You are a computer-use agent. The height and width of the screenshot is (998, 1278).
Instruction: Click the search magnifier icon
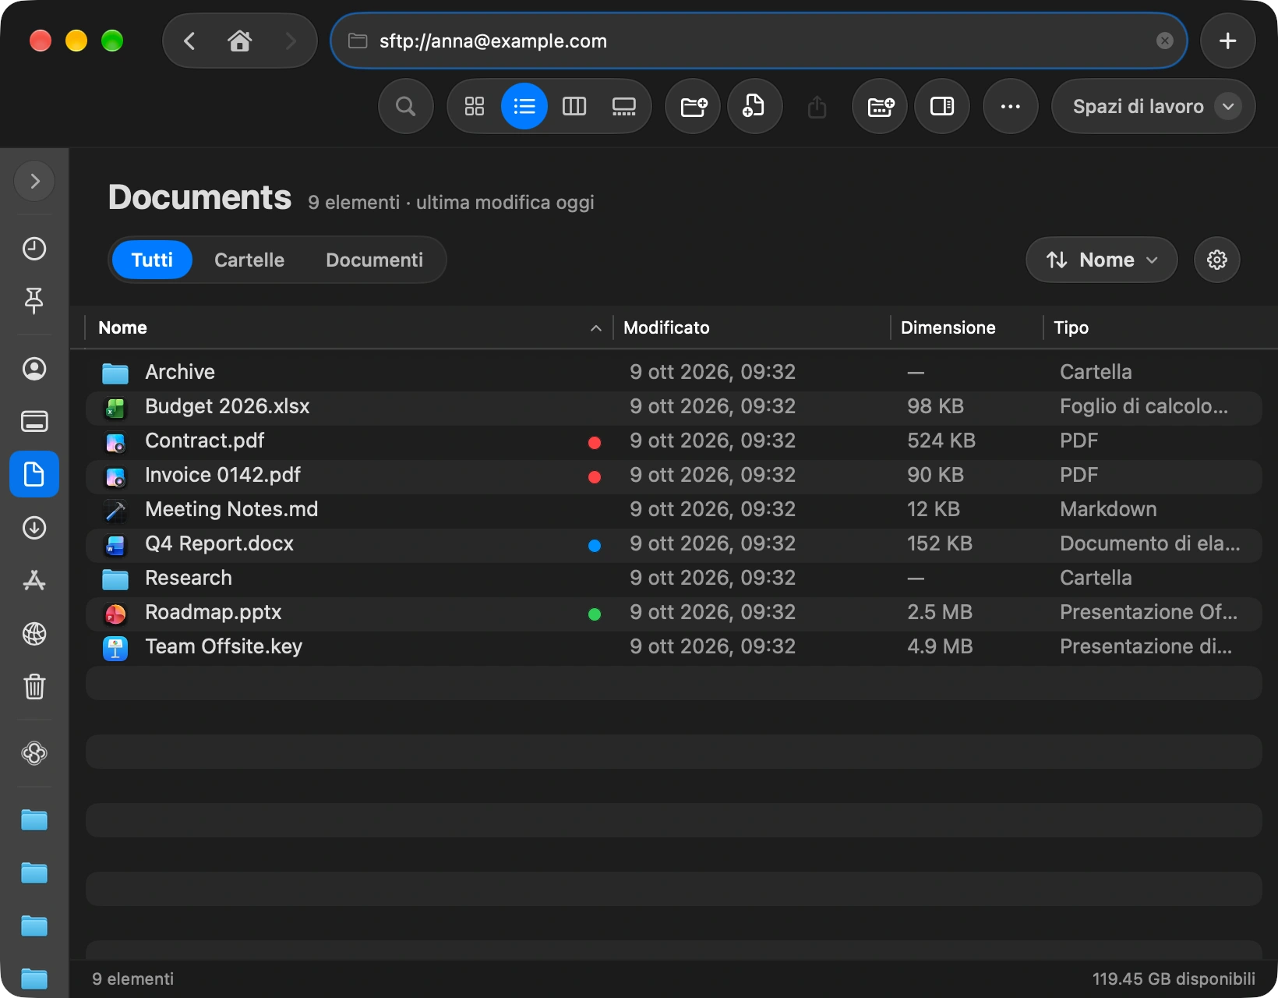point(406,106)
